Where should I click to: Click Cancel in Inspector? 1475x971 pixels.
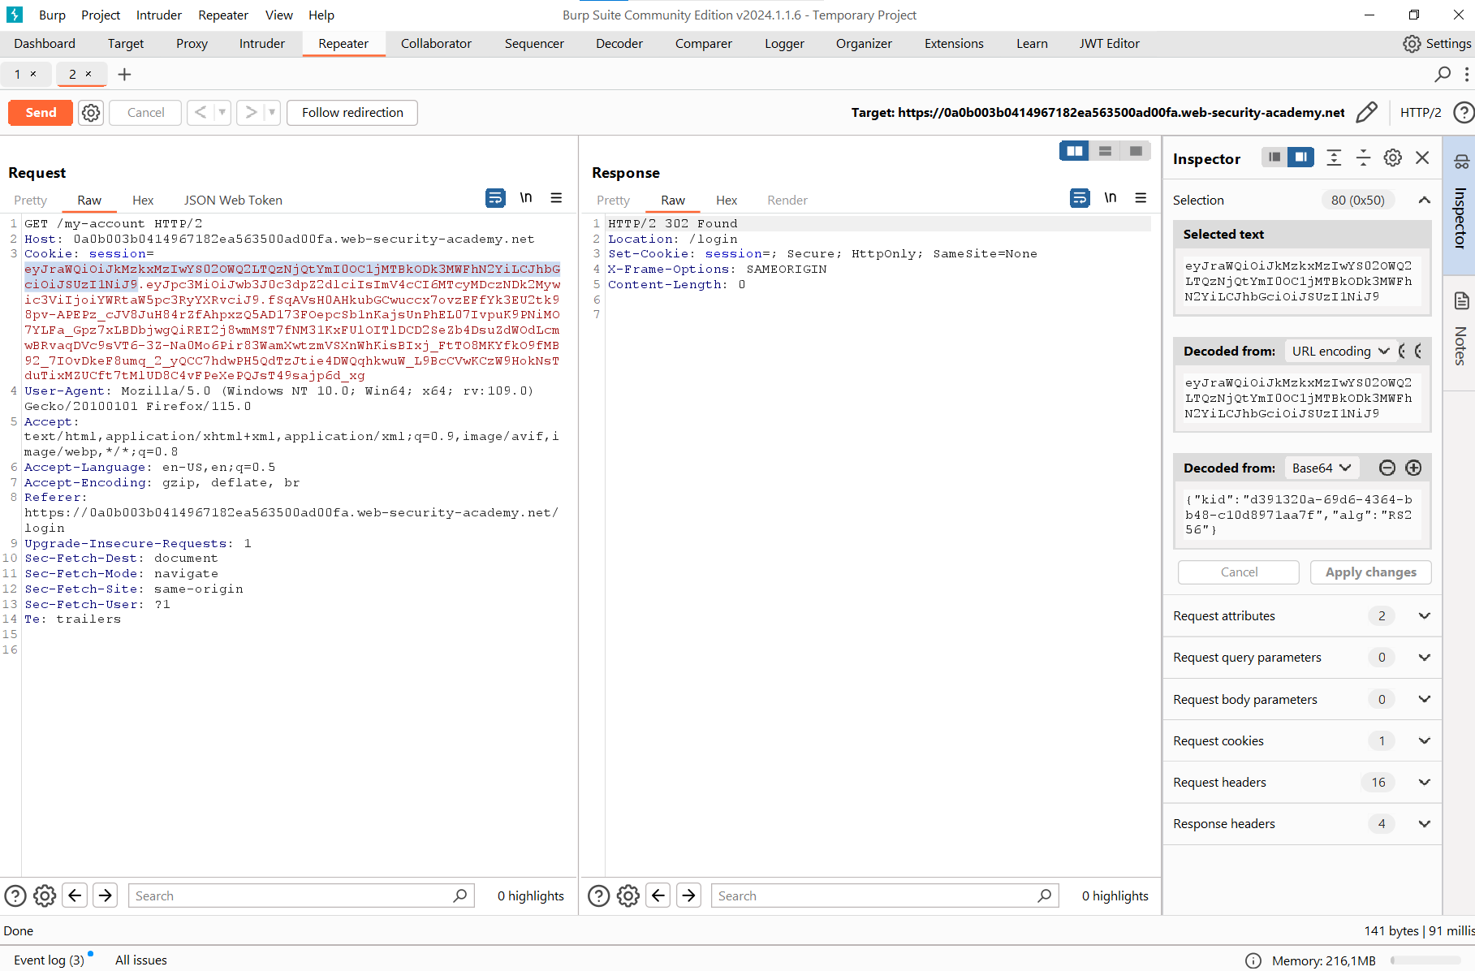click(1239, 572)
